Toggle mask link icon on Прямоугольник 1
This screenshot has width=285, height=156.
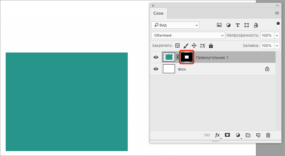178,57
